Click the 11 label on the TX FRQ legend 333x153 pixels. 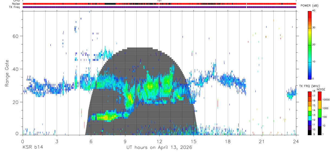pyautogui.click(x=314, y=125)
